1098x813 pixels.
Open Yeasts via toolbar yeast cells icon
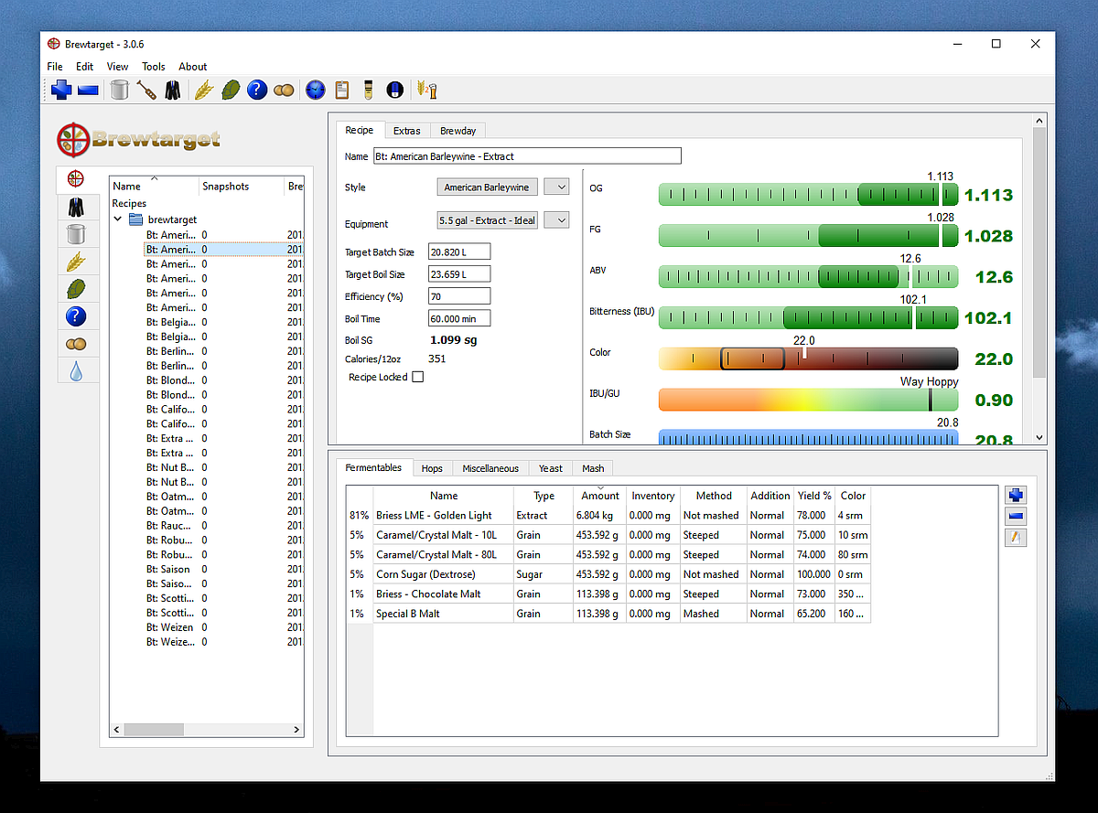pos(284,90)
